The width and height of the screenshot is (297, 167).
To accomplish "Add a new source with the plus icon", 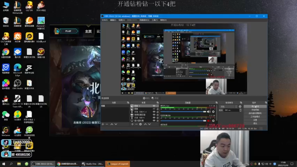I will pos(133,124).
